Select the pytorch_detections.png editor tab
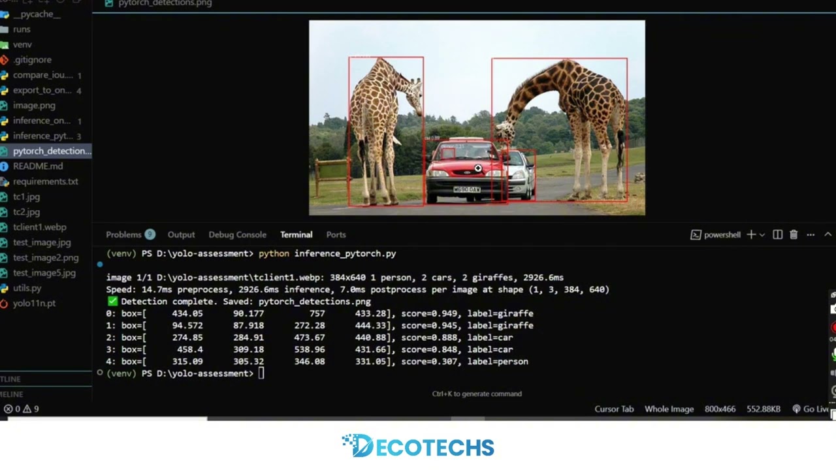836x470 pixels. [x=158, y=3]
